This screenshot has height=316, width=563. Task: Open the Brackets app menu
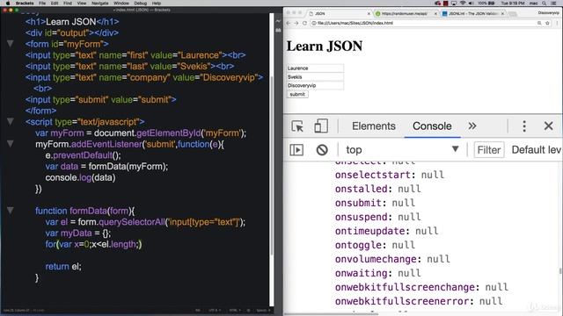tap(25, 4)
